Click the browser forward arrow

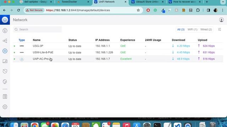coord(11,10)
